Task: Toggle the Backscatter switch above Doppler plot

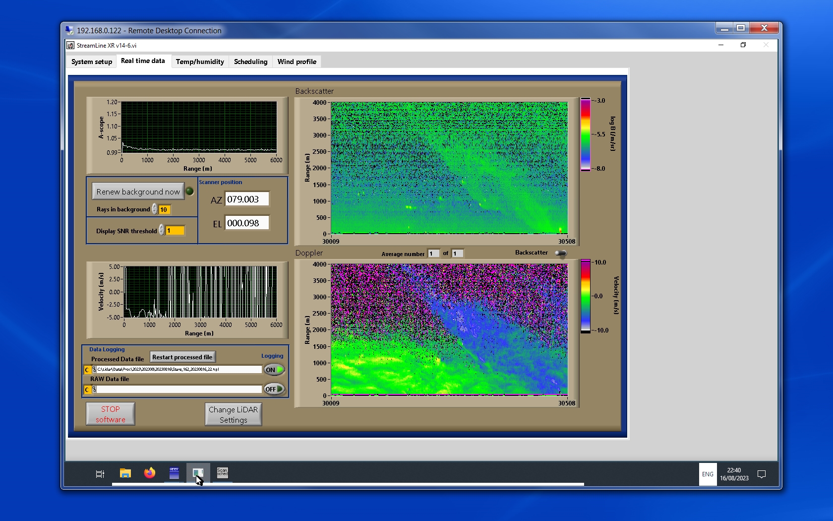Action: 560,253
